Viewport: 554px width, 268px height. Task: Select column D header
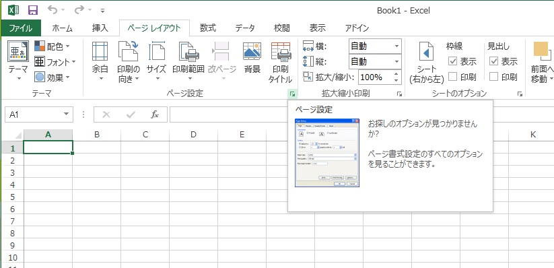click(193, 135)
